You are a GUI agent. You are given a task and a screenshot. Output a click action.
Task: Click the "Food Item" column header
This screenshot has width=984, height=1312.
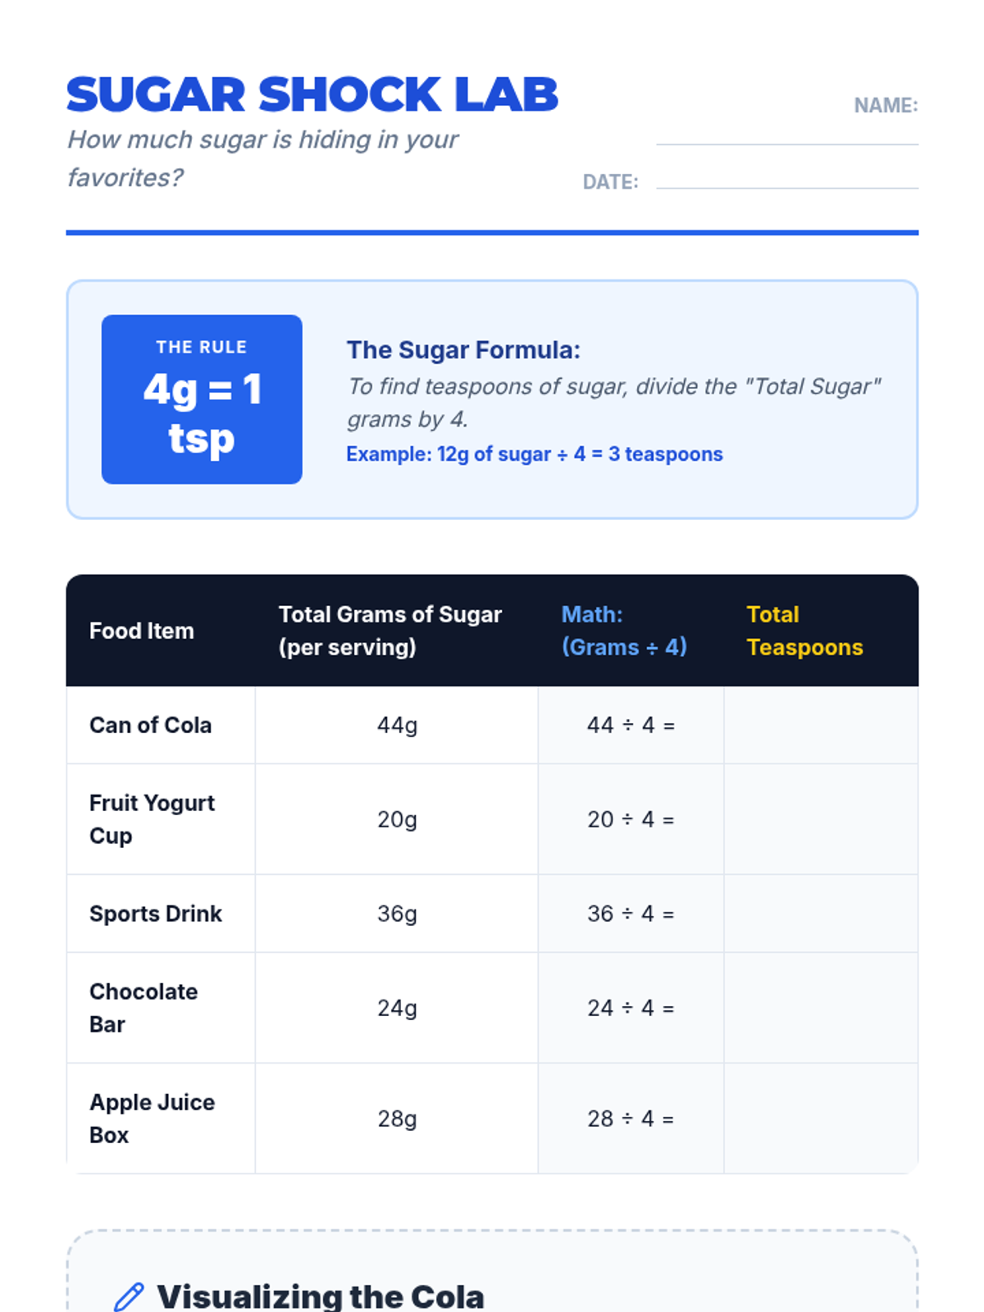pyautogui.click(x=142, y=631)
